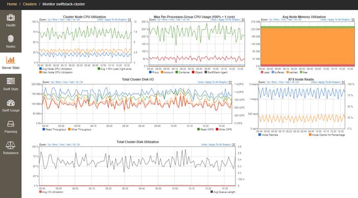Set XFS Inode Reads graph zoom to 1yr
Image resolution: width=358 pixels, height=198 pixels.
point(268,82)
